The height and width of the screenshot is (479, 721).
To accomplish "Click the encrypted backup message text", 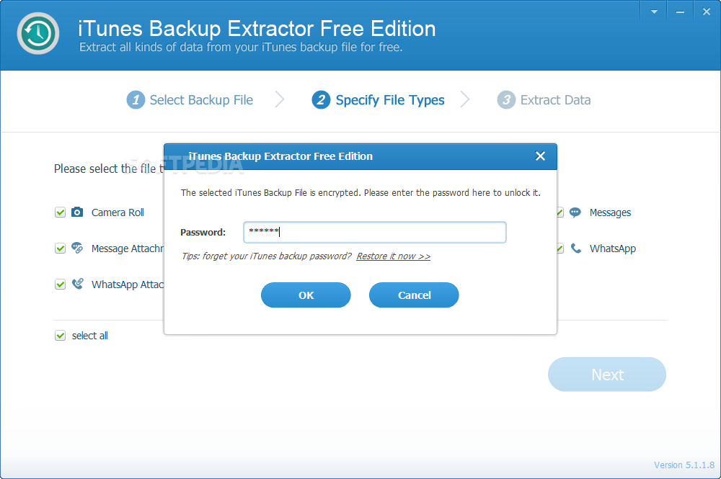I will 360,192.
